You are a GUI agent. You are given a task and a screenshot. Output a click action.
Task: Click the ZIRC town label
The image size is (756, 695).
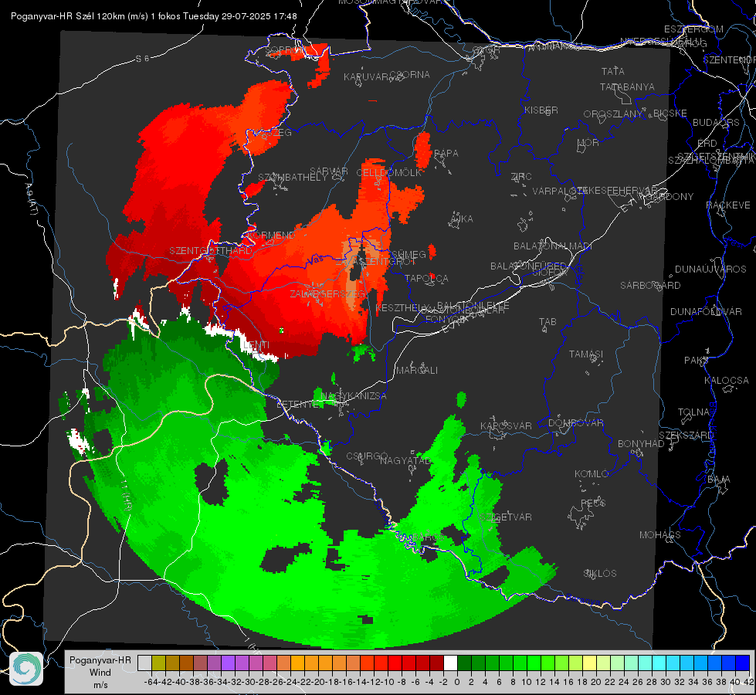(521, 177)
